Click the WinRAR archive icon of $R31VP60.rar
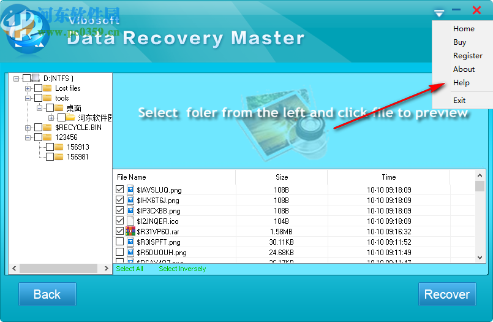This screenshot has height=322, width=493. pyautogui.click(x=130, y=231)
